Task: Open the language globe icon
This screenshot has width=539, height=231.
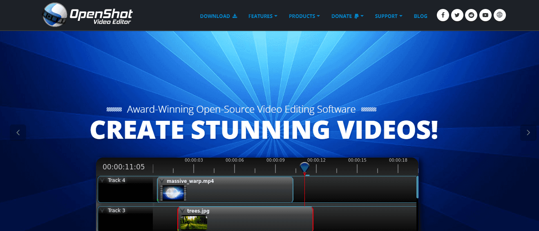Action: [x=500, y=16]
